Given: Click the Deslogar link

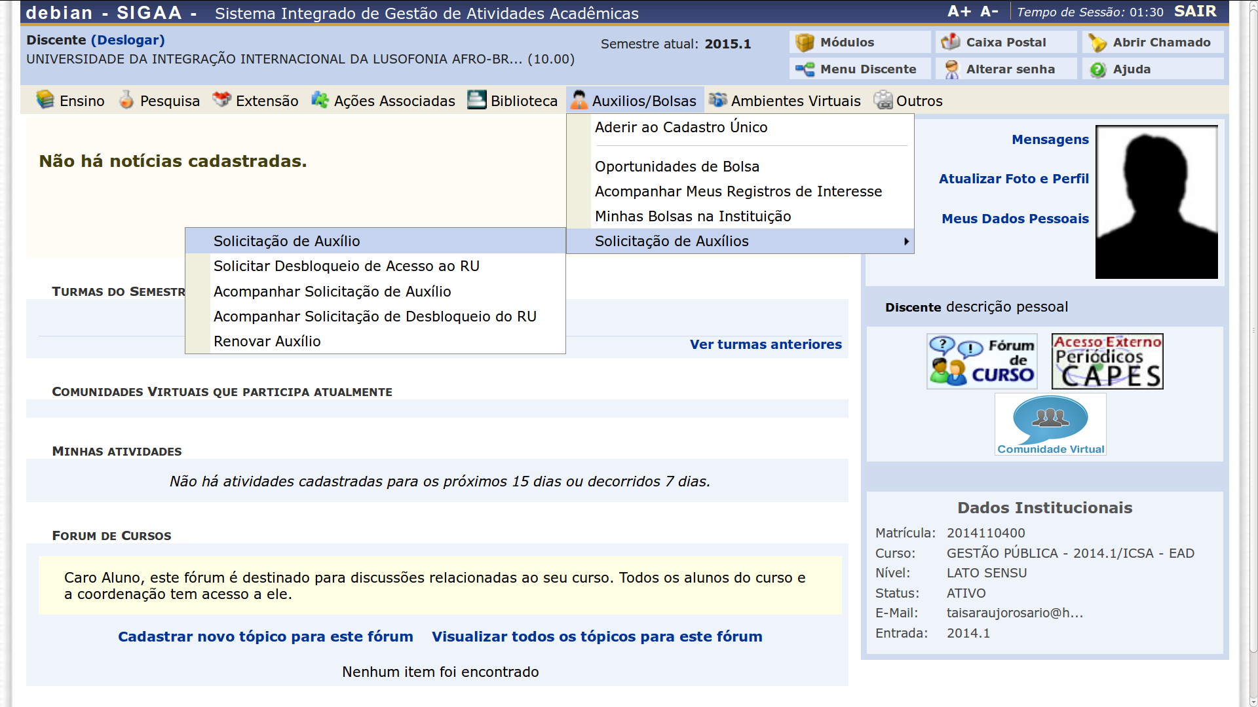Looking at the screenshot, I should (128, 40).
